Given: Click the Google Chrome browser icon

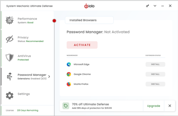Looking at the screenshot, I should pos(69,74).
